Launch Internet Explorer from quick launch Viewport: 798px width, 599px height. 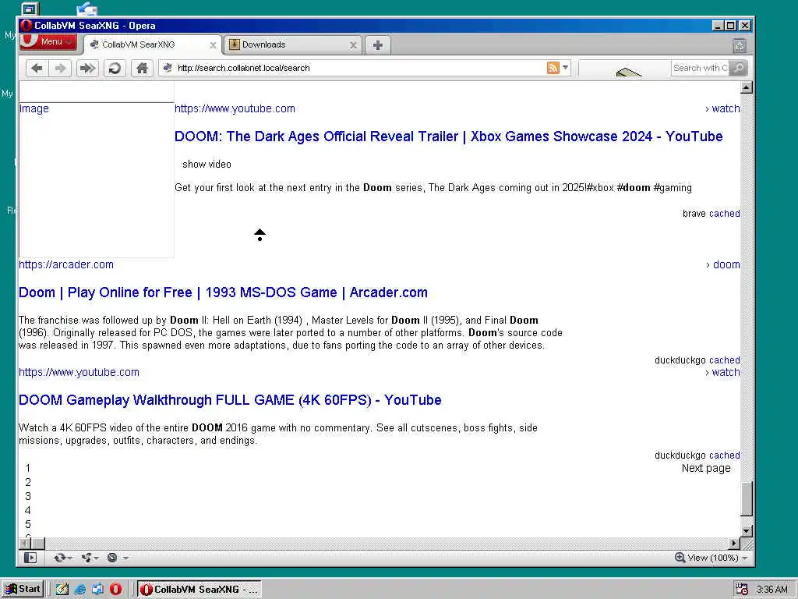[x=80, y=590]
